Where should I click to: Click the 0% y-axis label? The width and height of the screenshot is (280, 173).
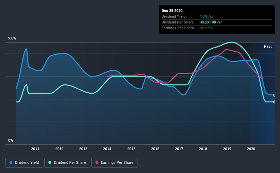point(11,141)
